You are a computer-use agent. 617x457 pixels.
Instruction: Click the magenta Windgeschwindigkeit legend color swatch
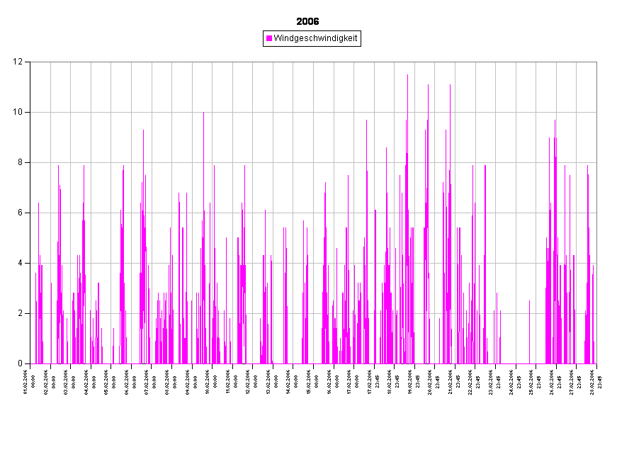coord(269,38)
